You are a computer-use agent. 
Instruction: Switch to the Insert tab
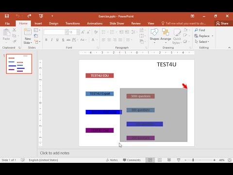click(38, 23)
